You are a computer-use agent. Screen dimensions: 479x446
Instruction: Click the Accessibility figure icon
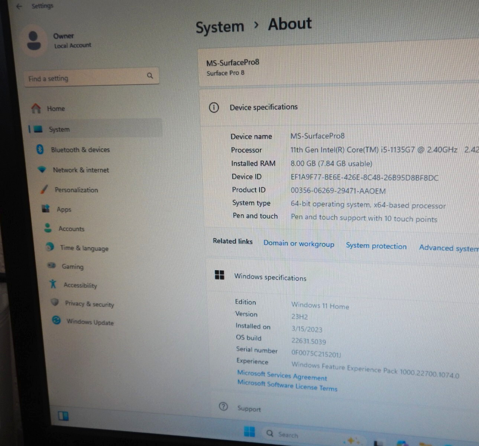(53, 284)
